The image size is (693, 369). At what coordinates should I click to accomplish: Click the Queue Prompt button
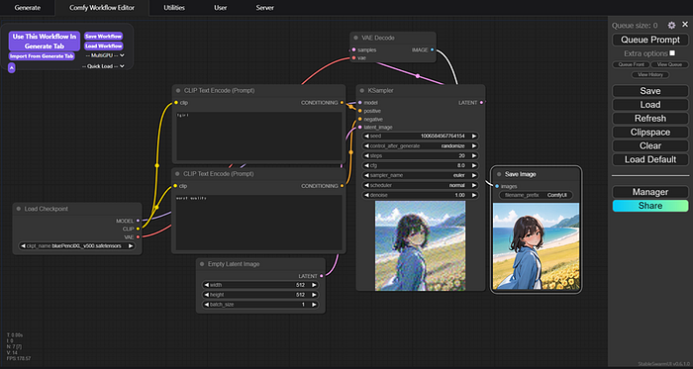pyautogui.click(x=650, y=40)
